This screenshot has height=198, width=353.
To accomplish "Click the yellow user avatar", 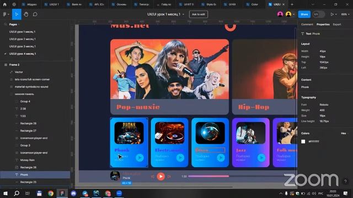I will point(288,14).
